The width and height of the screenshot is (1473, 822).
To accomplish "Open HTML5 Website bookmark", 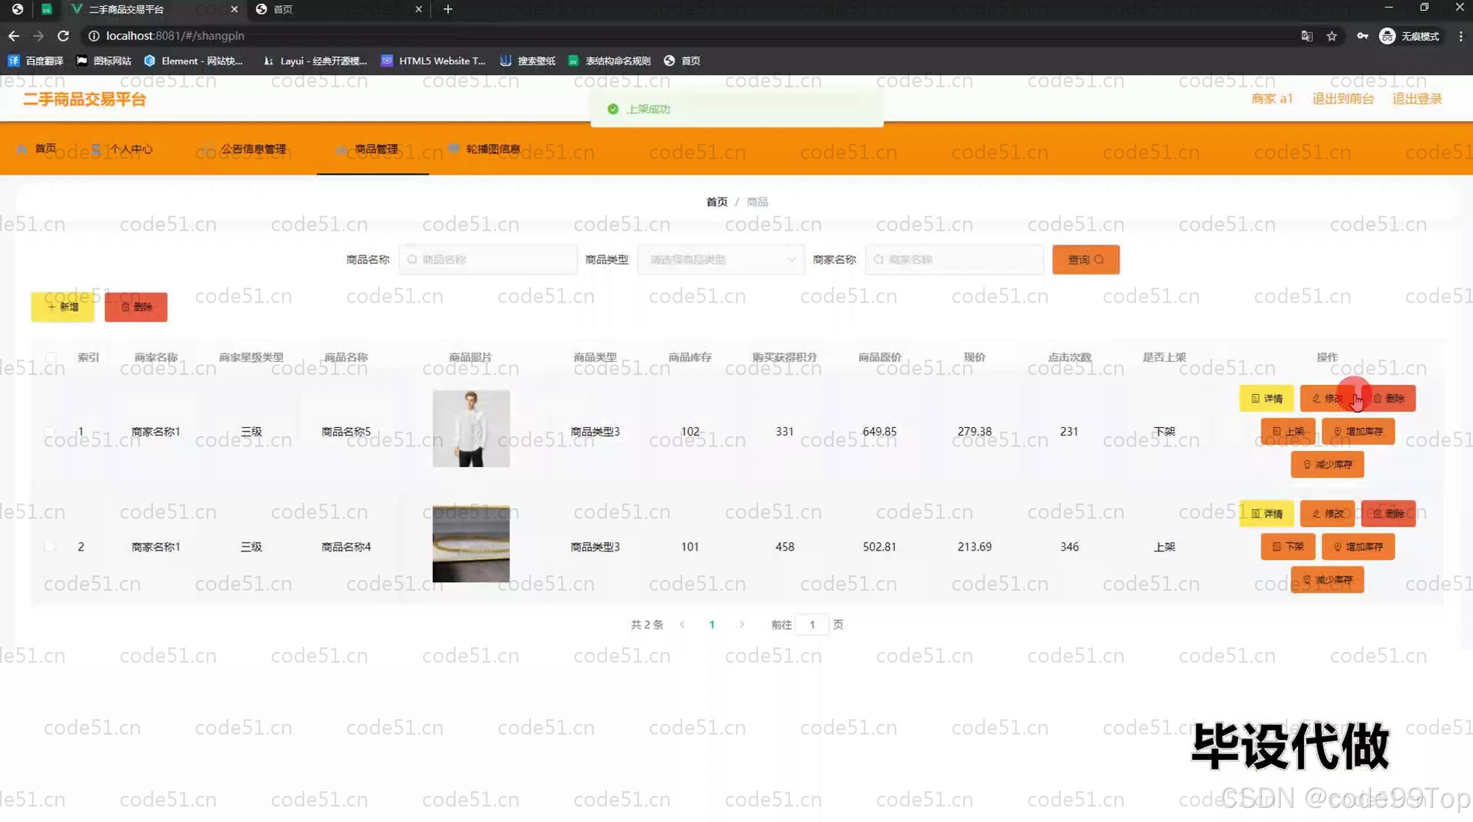I will tap(433, 61).
